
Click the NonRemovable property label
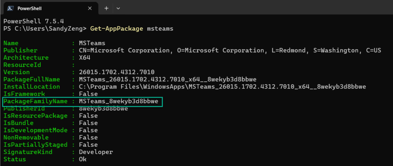26,137
